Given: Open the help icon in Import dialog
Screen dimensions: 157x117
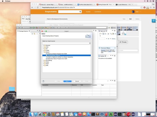Looking at the screenshot, I should [43, 81].
